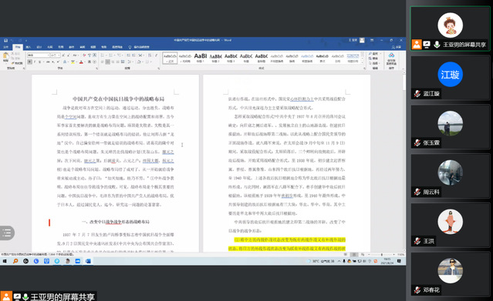The image size is (493, 301).
Task: Click the Save icon in quick access toolbar
Action: (5, 40)
